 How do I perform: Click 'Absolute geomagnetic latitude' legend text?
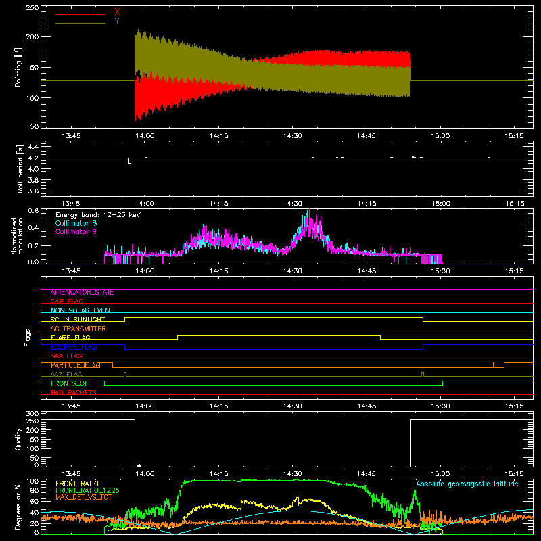pos(467,484)
